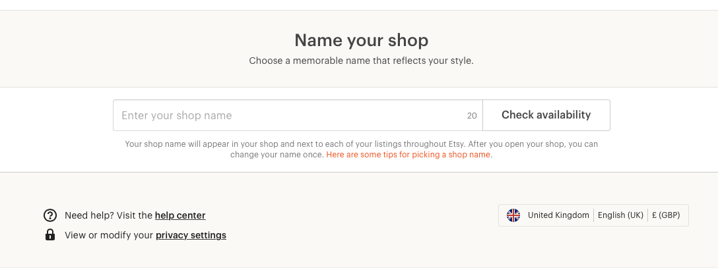The height and width of the screenshot is (268, 718).
Task: Click the padlock privacy icon
Action: pyautogui.click(x=50, y=235)
